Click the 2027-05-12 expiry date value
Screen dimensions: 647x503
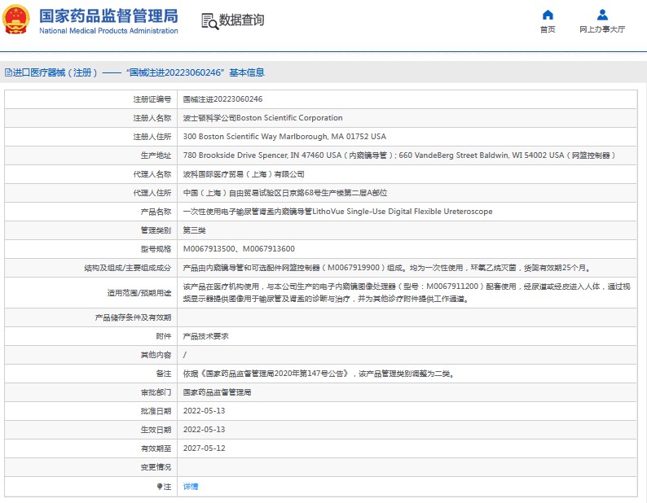(x=204, y=448)
